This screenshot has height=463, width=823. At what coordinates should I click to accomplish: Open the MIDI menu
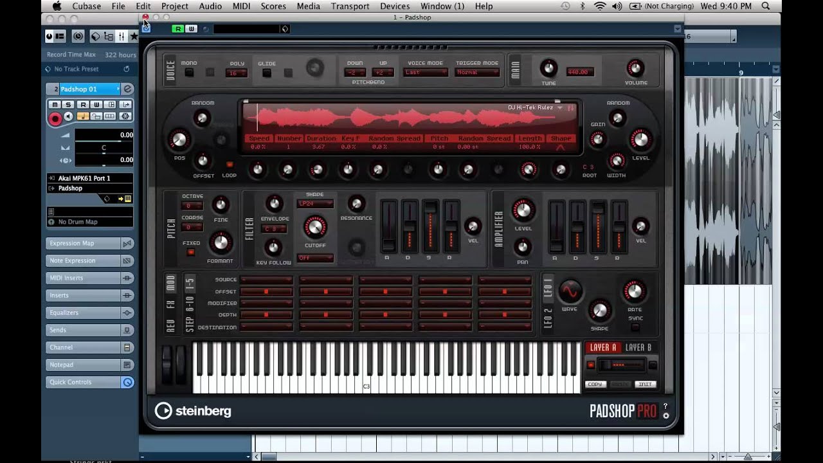point(241,6)
